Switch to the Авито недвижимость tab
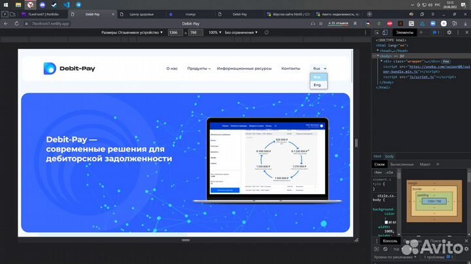This screenshot has height=264, width=471. coord(338,14)
